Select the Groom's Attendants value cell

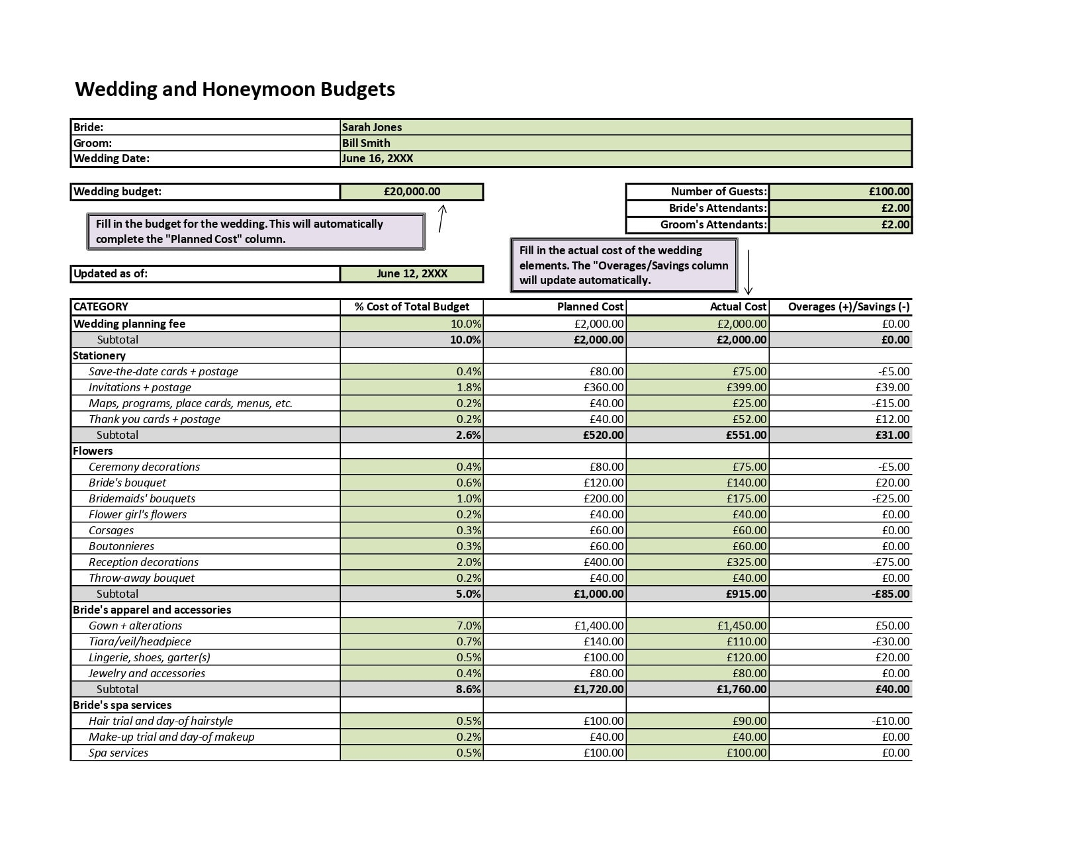(x=841, y=224)
